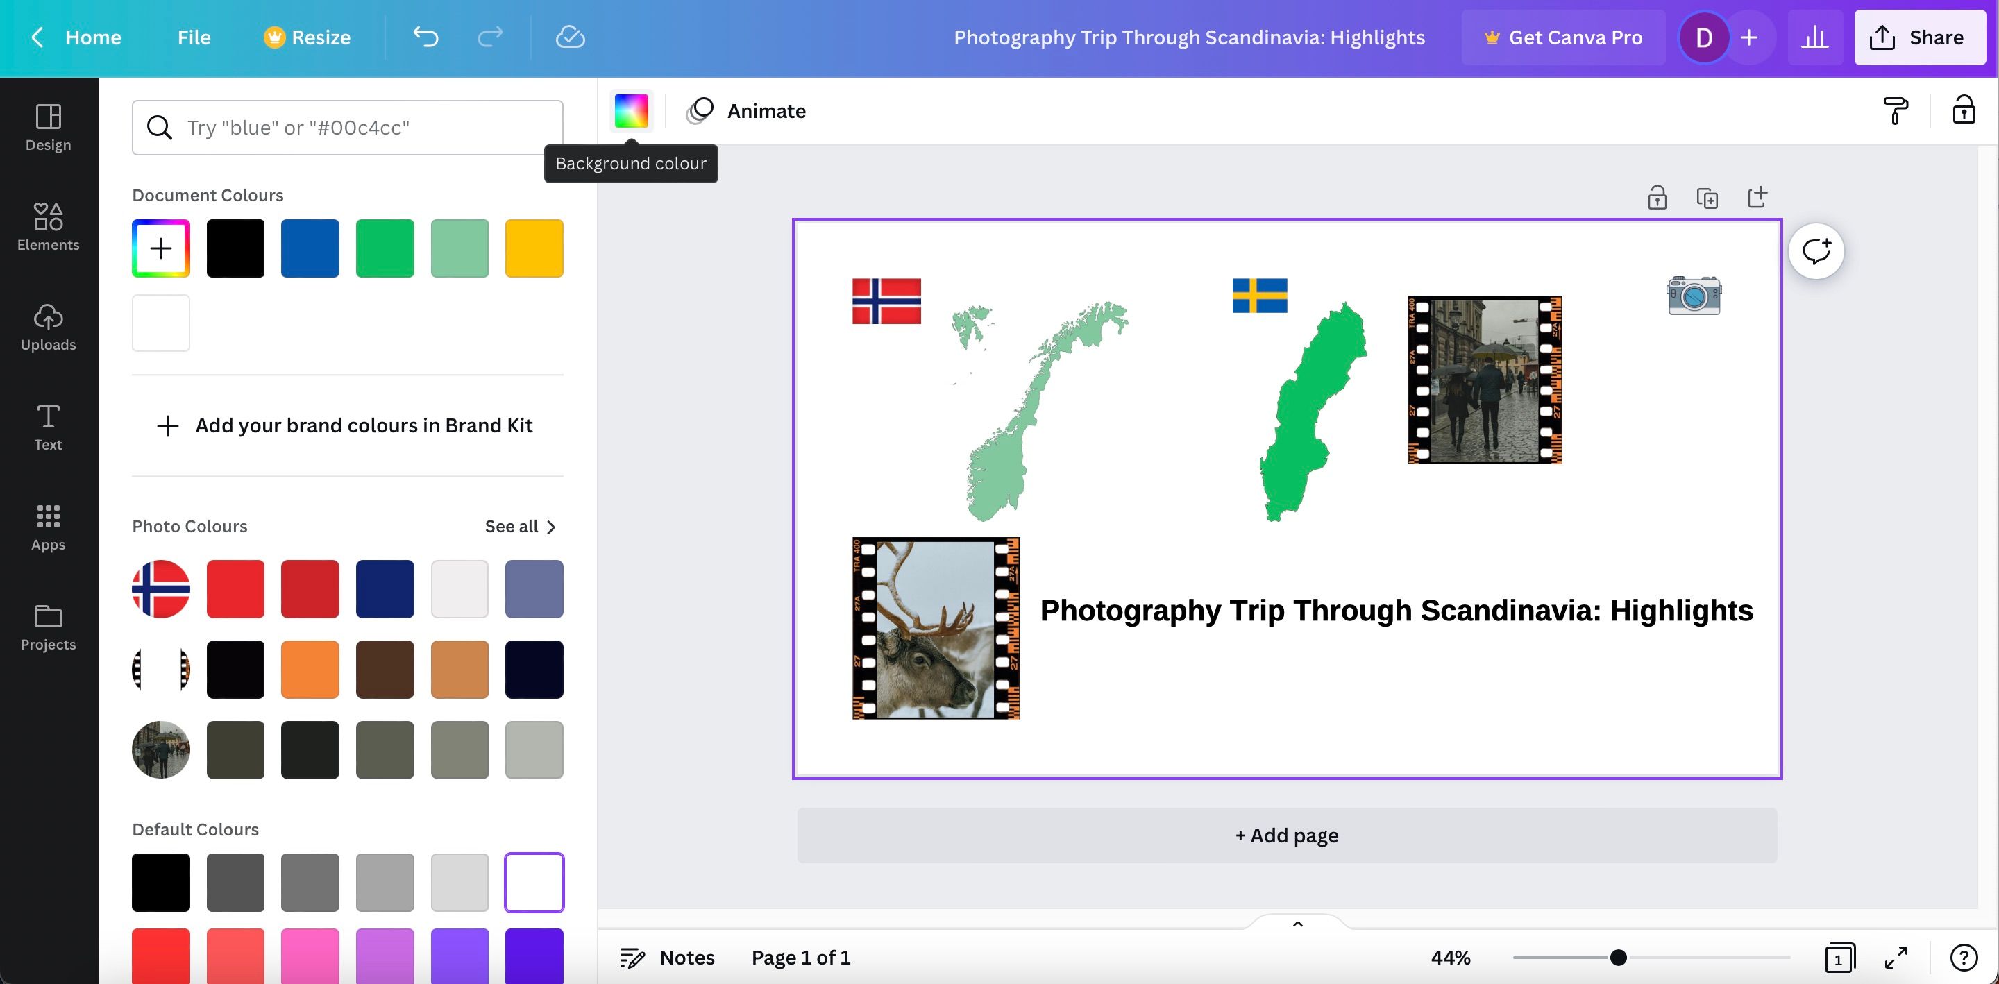Open the help question mark icon
Image resolution: width=1999 pixels, height=984 pixels.
click(x=1964, y=957)
